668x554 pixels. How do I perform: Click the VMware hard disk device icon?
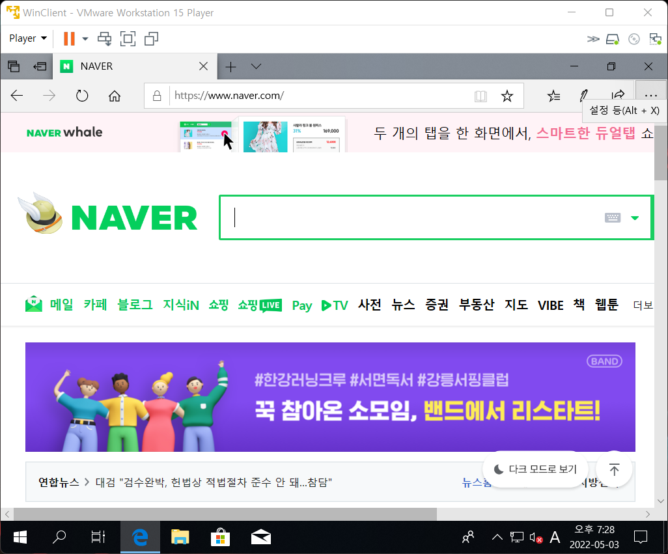(613, 39)
